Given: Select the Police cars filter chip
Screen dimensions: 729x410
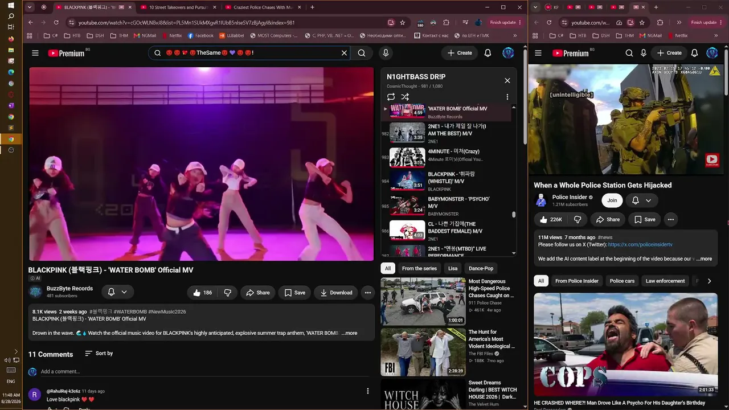Looking at the screenshot, I should point(622,281).
